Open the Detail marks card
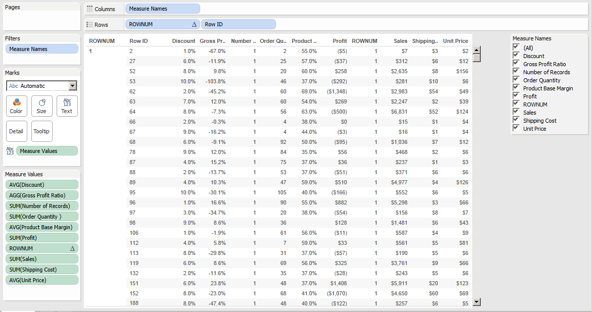 coord(17,131)
